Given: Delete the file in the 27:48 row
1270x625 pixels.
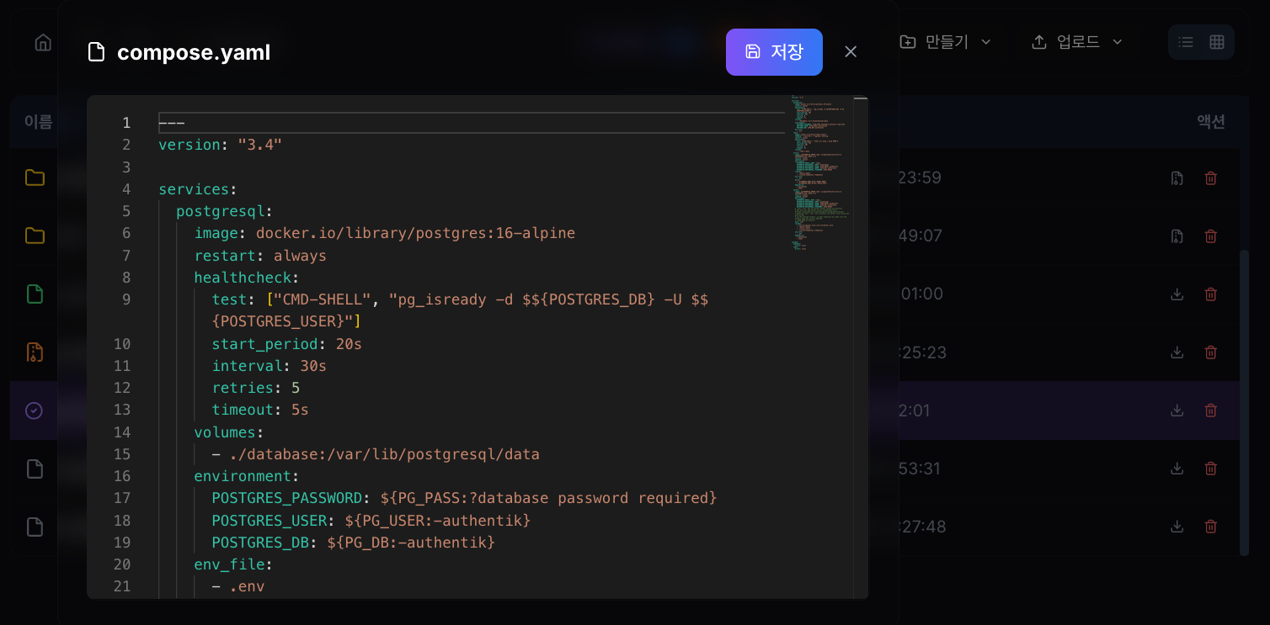Looking at the screenshot, I should point(1210,527).
